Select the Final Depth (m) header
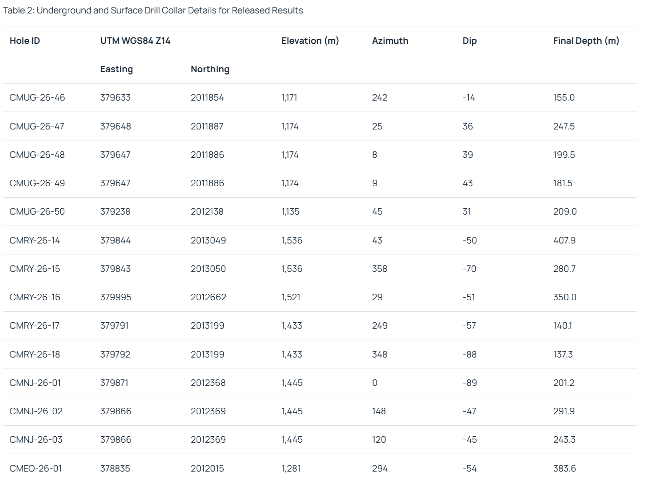The image size is (661, 482). pos(586,41)
